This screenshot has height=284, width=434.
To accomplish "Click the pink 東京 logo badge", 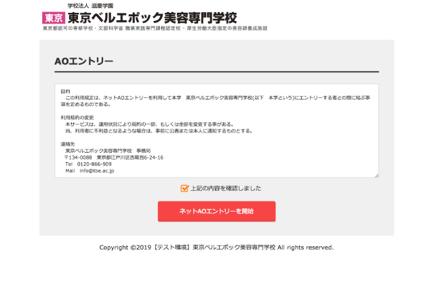I will 54,18.
